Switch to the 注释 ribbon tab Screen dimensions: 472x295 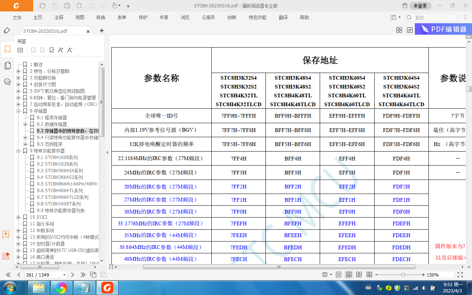pos(59,17)
